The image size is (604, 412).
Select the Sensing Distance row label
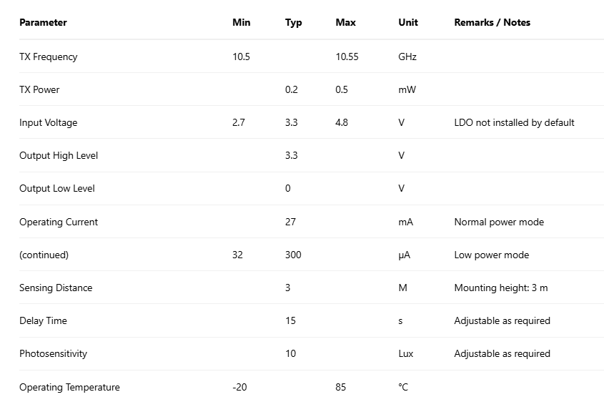(x=56, y=288)
